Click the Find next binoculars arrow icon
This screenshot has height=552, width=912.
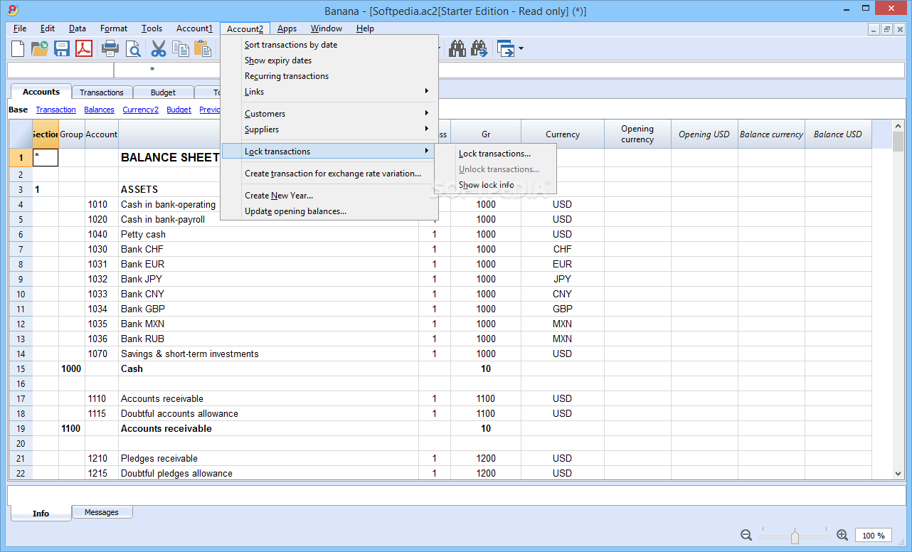479,48
